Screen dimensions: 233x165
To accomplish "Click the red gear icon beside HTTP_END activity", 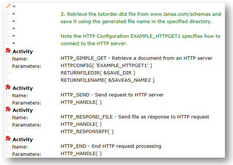I will [x=8, y=139].
